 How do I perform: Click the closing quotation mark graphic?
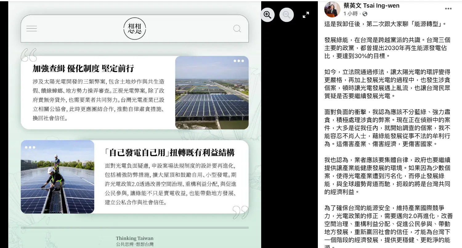coord(241,212)
